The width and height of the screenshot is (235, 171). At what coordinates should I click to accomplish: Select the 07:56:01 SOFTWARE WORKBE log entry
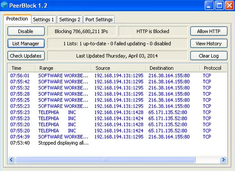(117, 76)
